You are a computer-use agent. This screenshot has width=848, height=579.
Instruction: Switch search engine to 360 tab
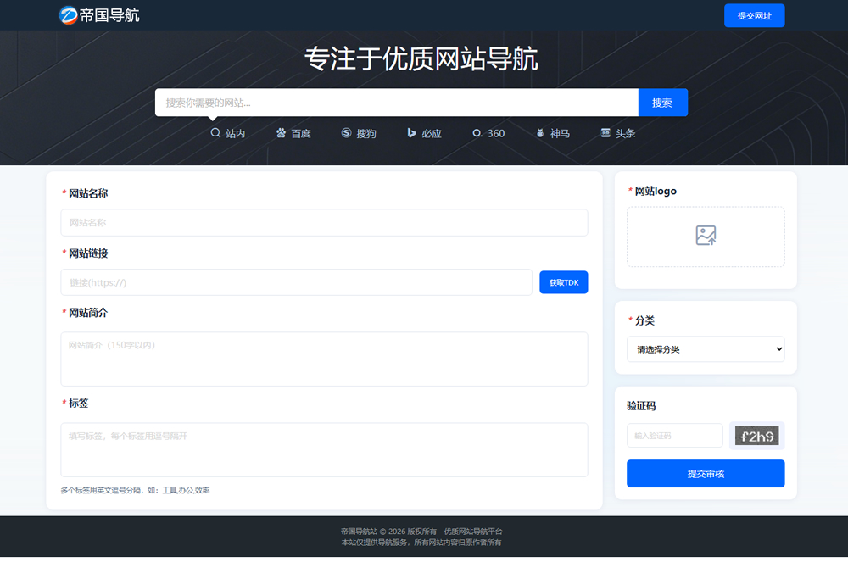click(x=488, y=133)
